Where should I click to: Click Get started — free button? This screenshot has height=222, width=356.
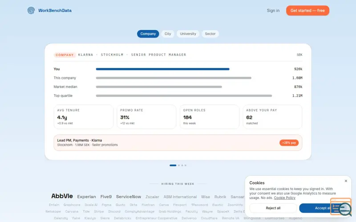(x=307, y=10)
